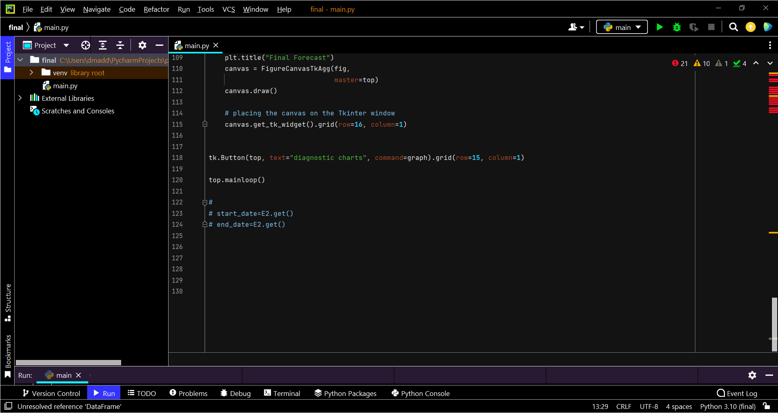Go to previous highlighted error arrow
The height and width of the screenshot is (413, 778).
click(x=756, y=63)
